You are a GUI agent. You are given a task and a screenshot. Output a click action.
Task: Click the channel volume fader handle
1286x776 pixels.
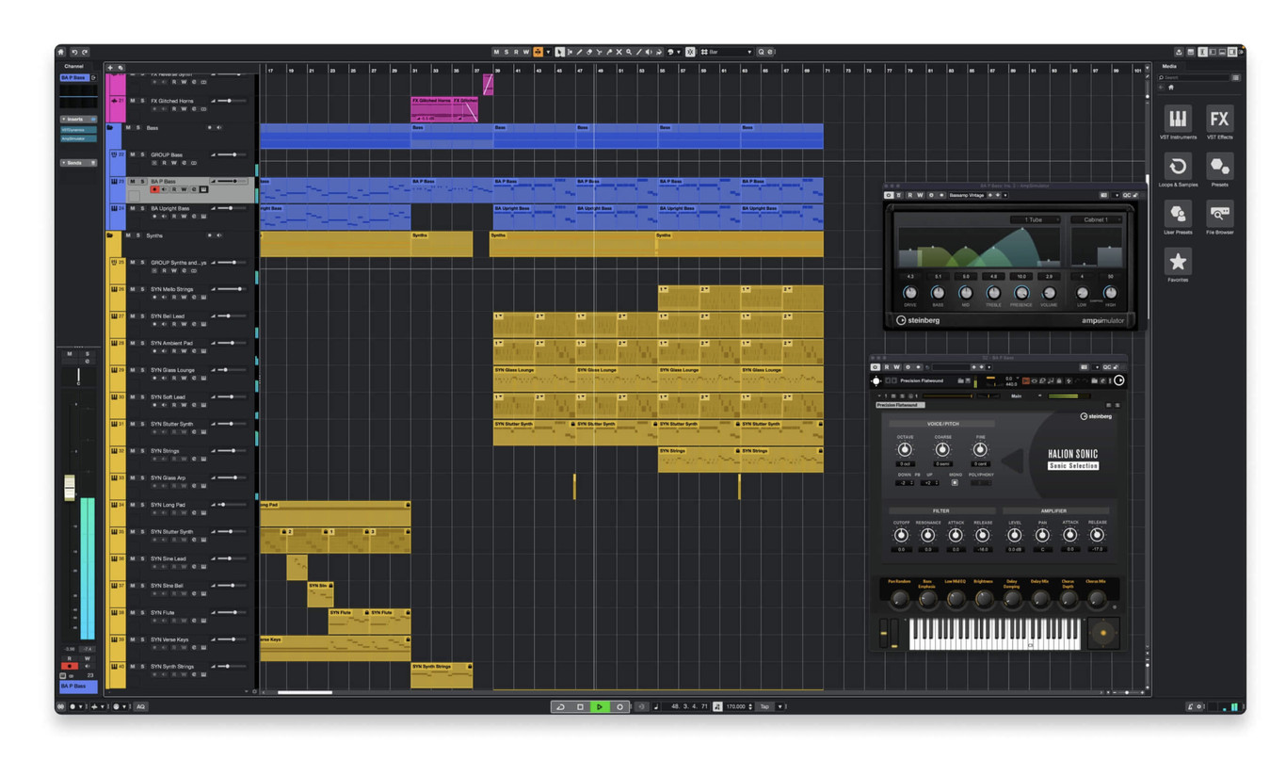pos(69,488)
